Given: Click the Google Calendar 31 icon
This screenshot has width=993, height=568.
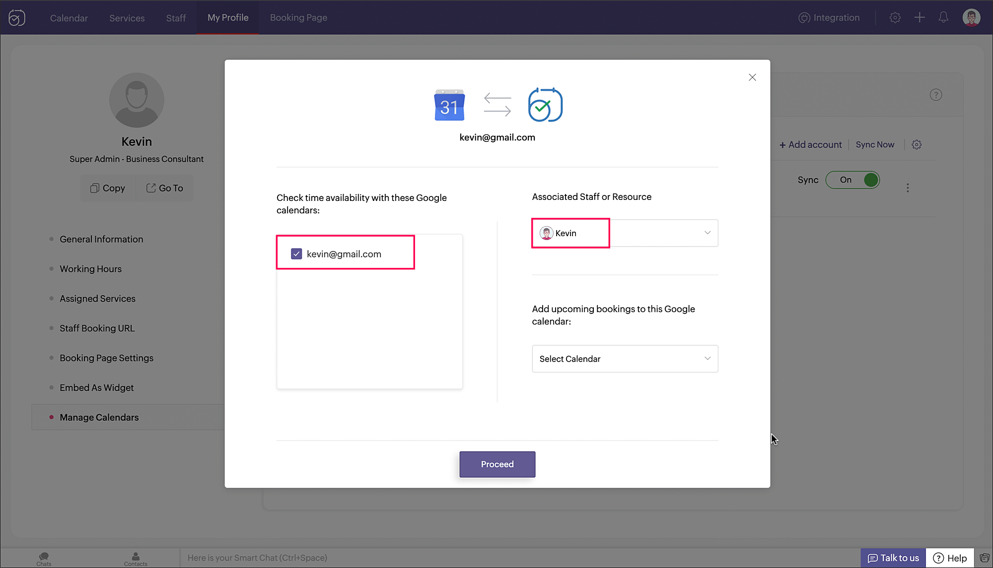Looking at the screenshot, I should [x=449, y=105].
